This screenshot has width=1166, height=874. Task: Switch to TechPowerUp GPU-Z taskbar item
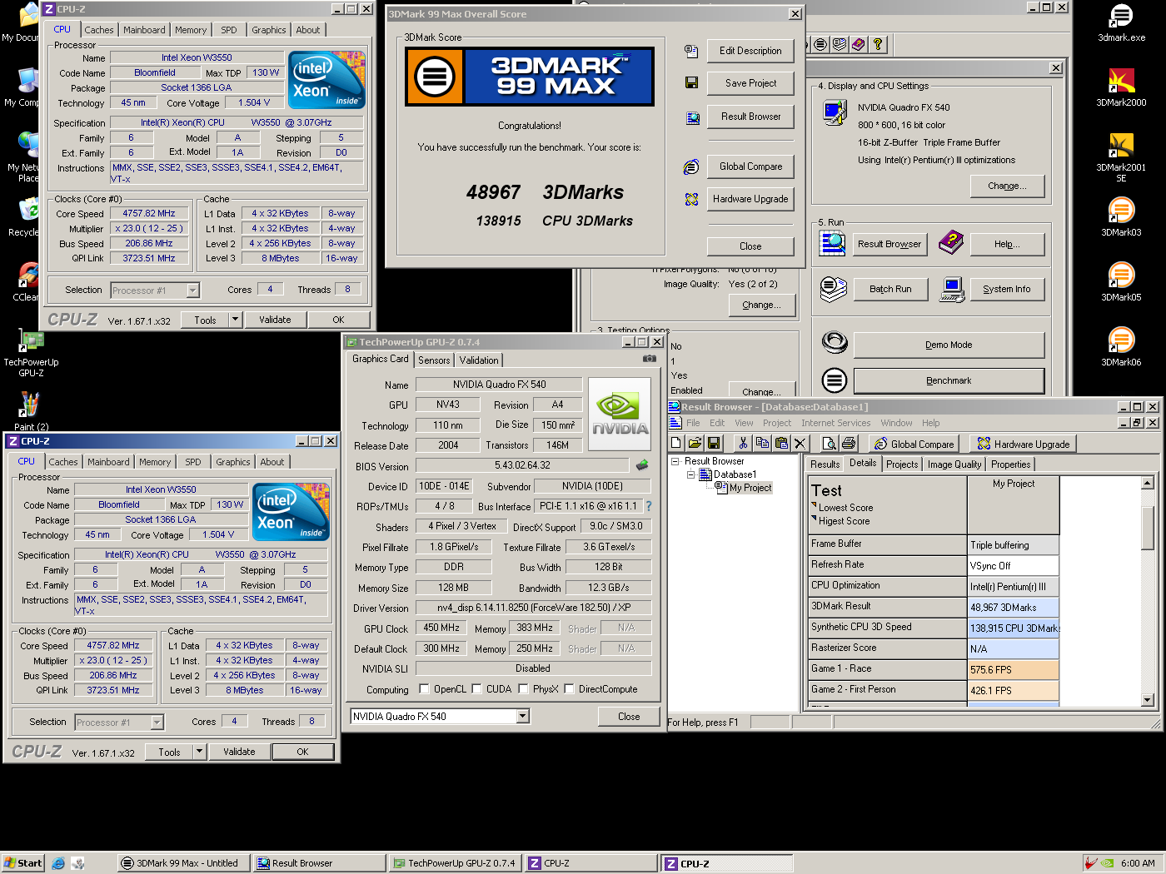455,863
